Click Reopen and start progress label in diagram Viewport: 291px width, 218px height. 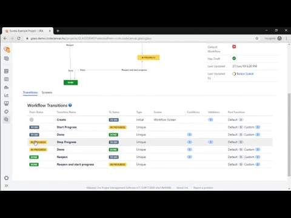(x=134, y=70)
